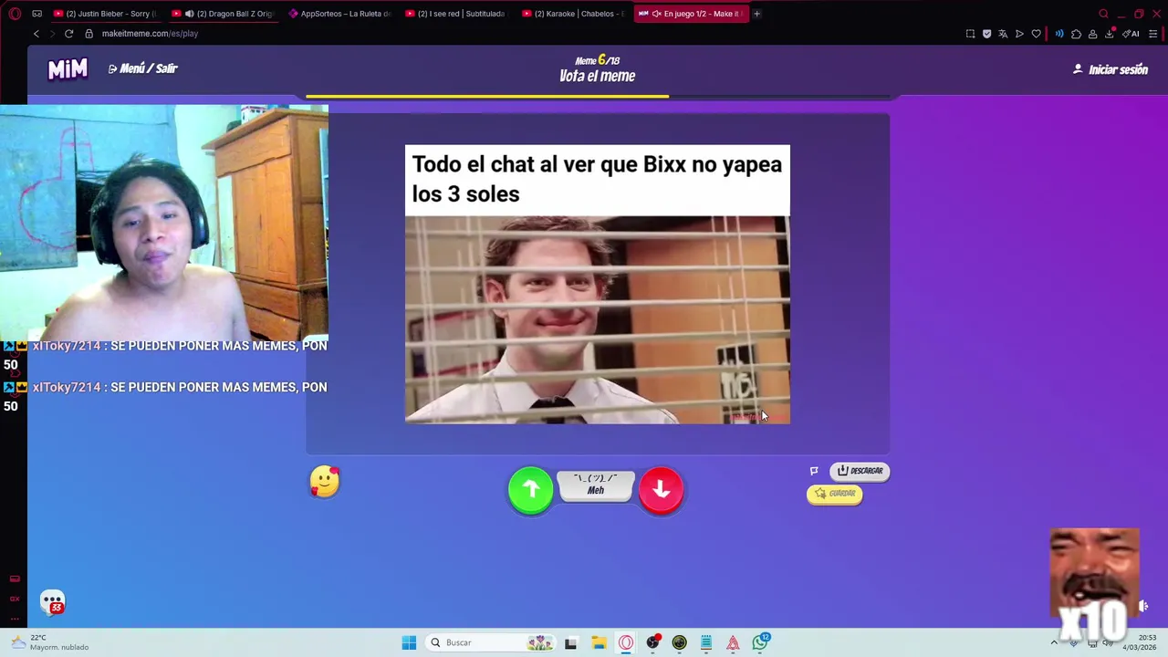Open browser downloads icon
This screenshot has width=1168, height=657.
click(x=1109, y=34)
